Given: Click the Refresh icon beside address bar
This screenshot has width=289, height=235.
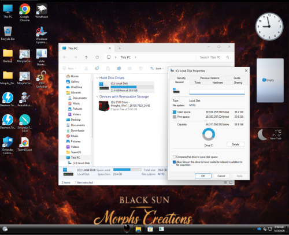Looking at the screenshot, I should point(97,57).
